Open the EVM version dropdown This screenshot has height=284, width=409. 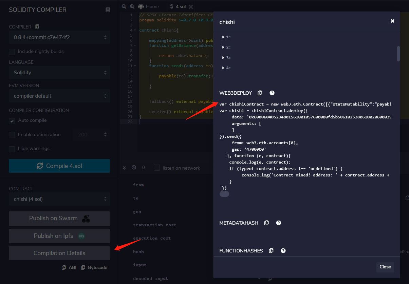[x=59, y=96]
